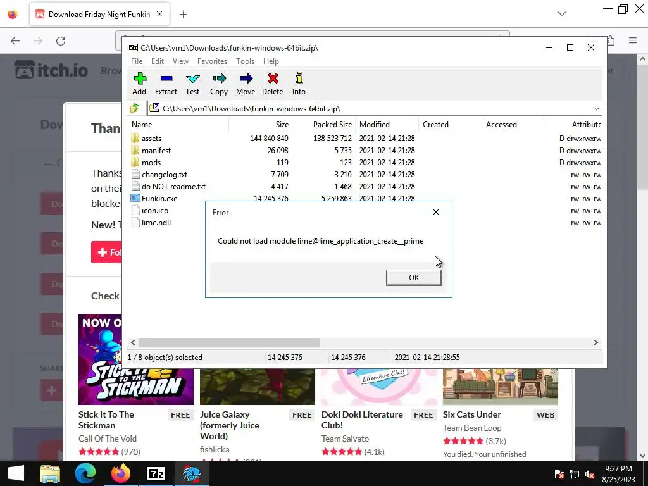Click the Extract toolbar icon

(166, 84)
